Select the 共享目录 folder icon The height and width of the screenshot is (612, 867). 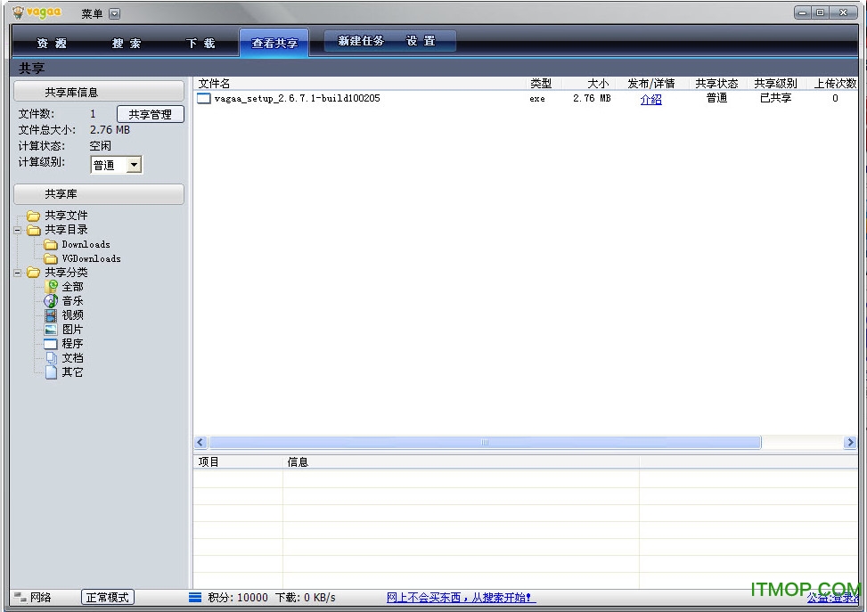[x=33, y=230]
